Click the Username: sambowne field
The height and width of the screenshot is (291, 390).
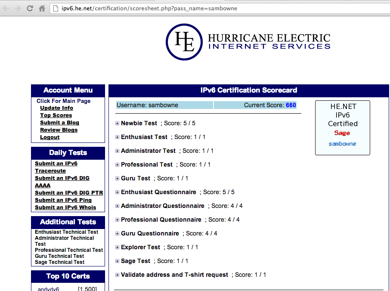[165, 105]
